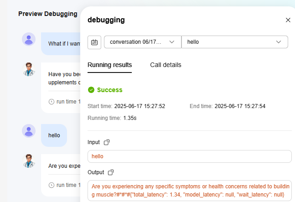Viewport: 295px width, 202px height.
Task: Click the calendar icon in debugging panel
Action: coord(94,42)
